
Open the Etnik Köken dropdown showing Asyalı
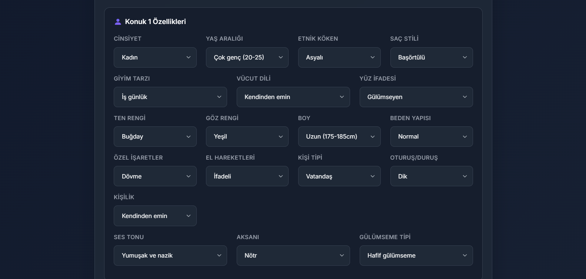pyautogui.click(x=339, y=57)
